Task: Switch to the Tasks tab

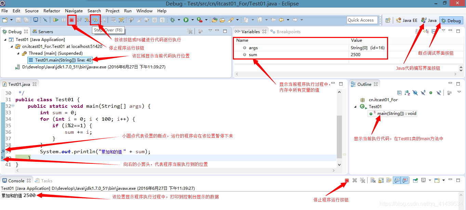Action: pyautogui.click(x=44, y=181)
